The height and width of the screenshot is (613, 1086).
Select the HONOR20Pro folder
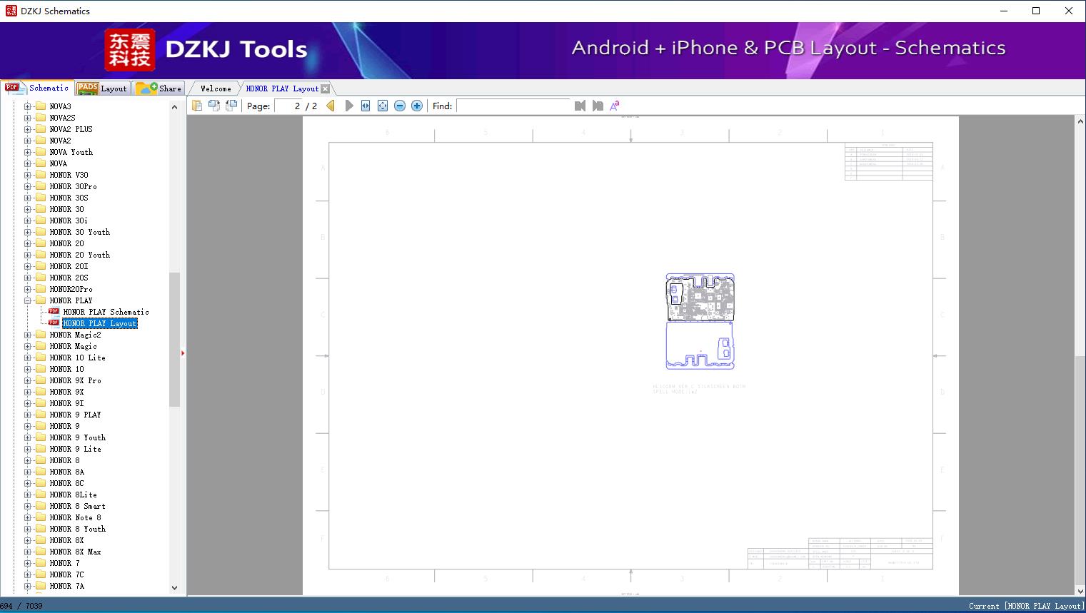[71, 289]
